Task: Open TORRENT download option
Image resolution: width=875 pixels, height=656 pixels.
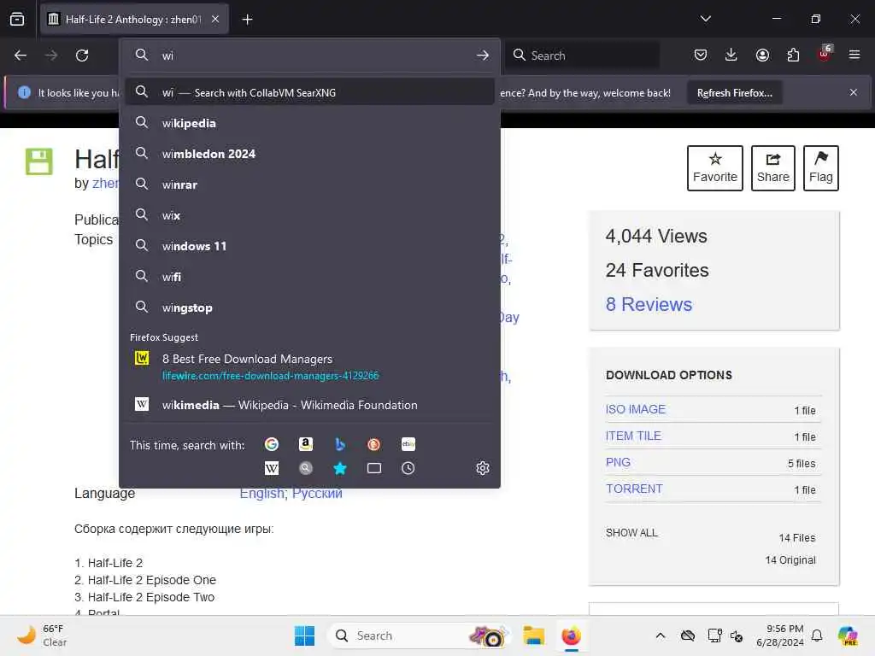Action: pos(635,489)
